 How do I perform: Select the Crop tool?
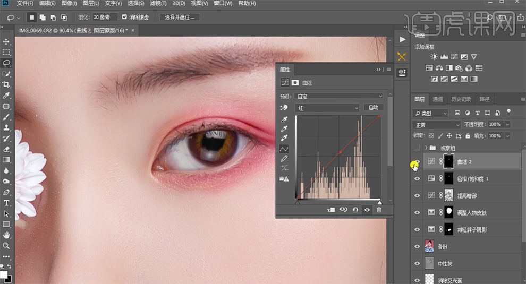coord(6,84)
